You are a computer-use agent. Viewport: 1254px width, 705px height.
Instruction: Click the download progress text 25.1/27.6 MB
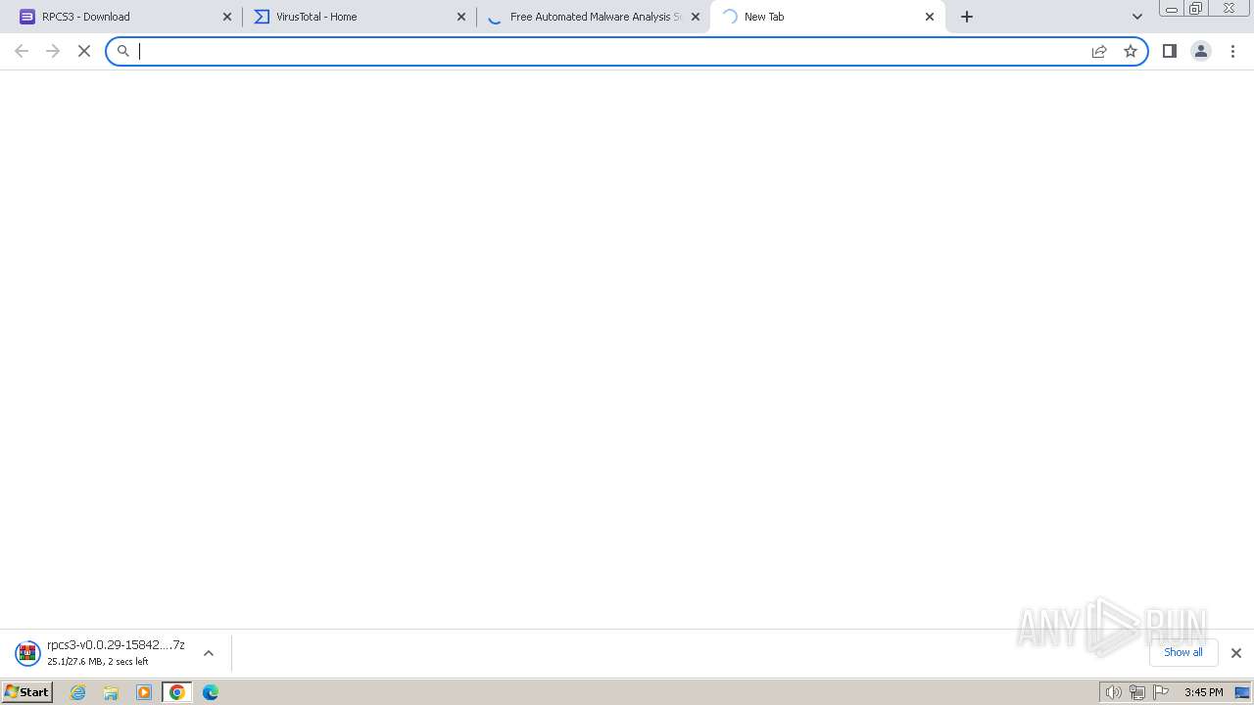98,662
